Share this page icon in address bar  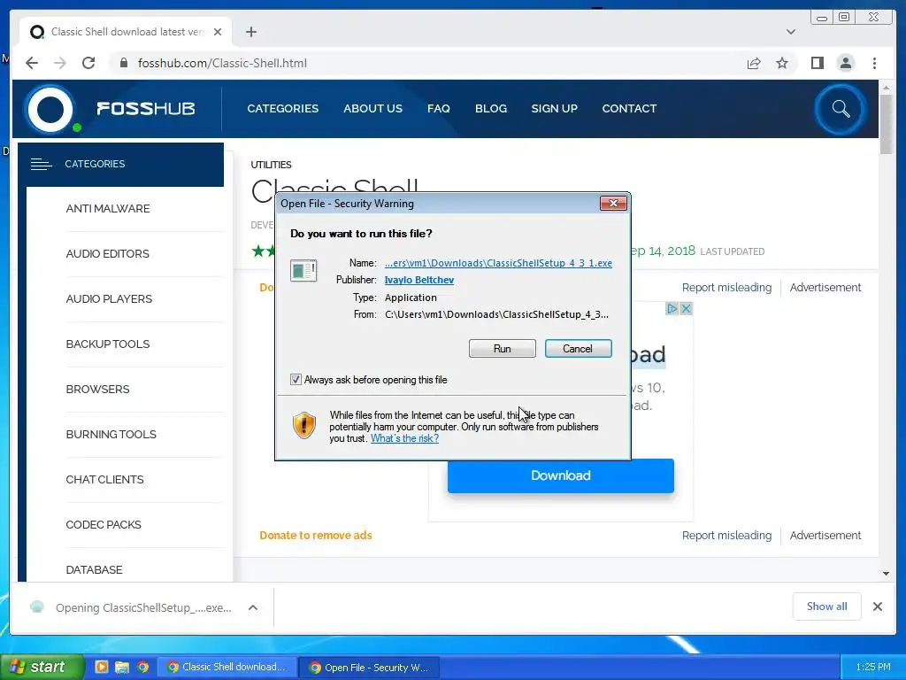(x=754, y=63)
